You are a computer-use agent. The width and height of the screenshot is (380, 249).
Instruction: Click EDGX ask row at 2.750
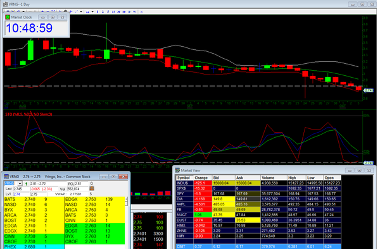[95, 199]
